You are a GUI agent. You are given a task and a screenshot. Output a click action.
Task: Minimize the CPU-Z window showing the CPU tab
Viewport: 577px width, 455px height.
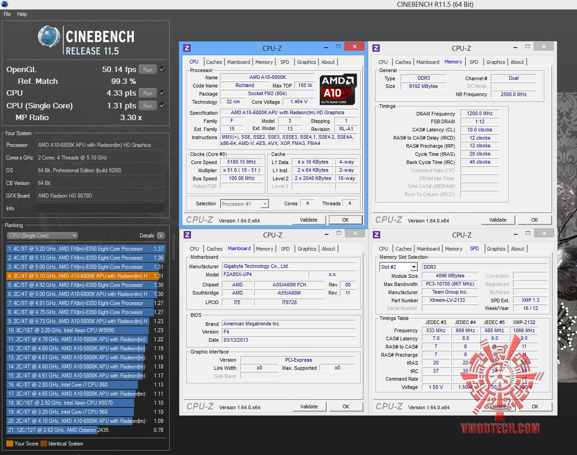pyautogui.click(x=326, y=47)
